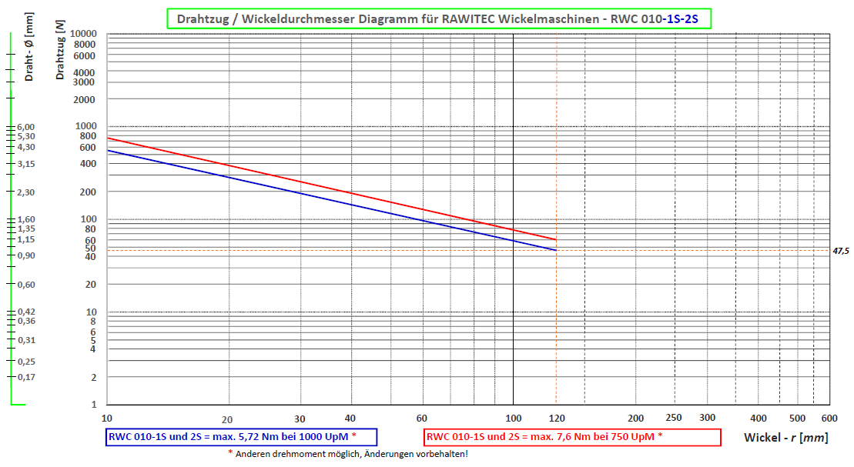The image size is (854, 467).
Task: Click the value 20 on the Wickel radius axis
Action: coord(227,419)
